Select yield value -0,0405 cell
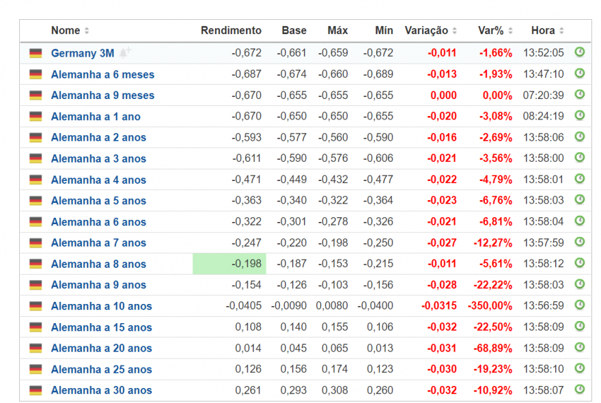The width and height of the screenshot is (601, 403). (243, 306)
